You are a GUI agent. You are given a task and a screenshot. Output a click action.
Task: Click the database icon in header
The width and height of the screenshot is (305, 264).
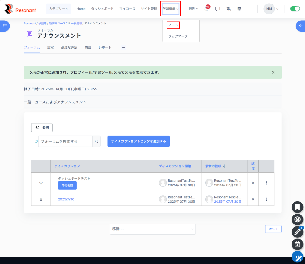(239, 9)
